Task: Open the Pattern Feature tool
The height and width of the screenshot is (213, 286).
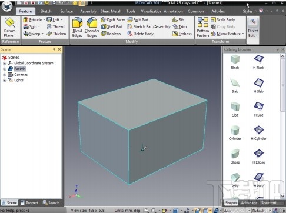Action: pos(203,28)
